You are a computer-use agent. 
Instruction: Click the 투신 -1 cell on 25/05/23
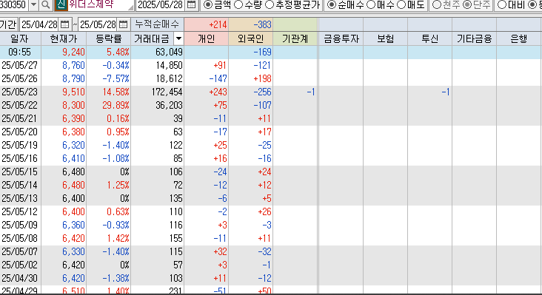click(446, 92)
